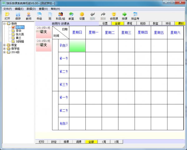Click the 设置 gear toolbar icon
This screenshot has height=150, width=187.
tap(82, 16)
